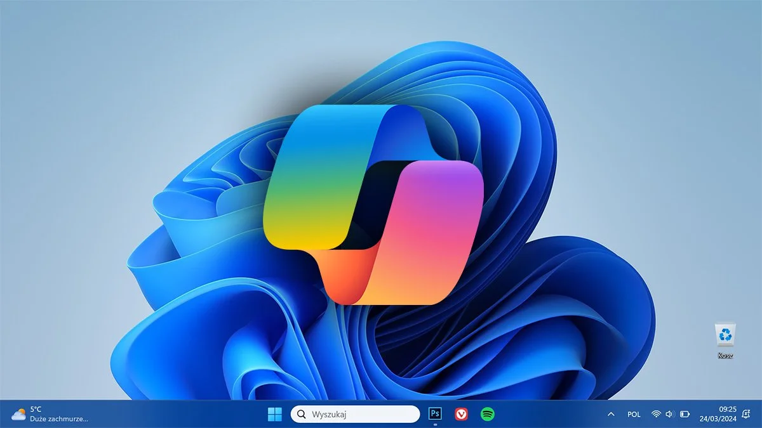Open the POL input language switcher
Image resolution: width=762 pixels, height=428 pixels.
633,414
